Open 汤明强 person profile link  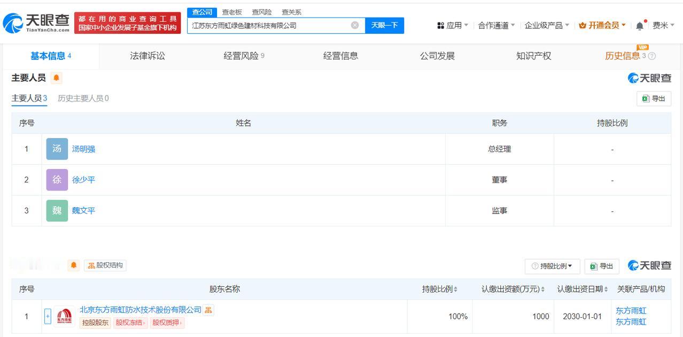[x=83, y=149]
